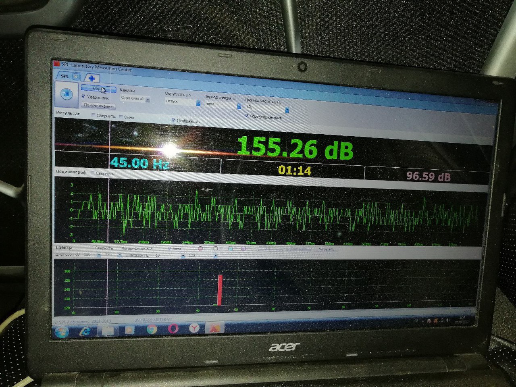Toggle the 'Отображать' display checkbox
The image size is (516, 387).
173,120
